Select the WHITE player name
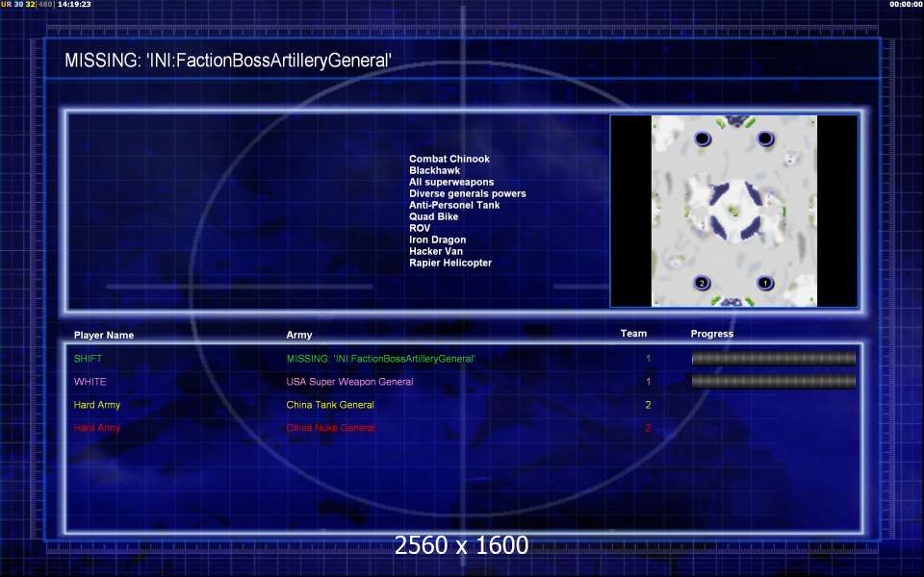The height and width of the screenshot is (577, 924). pos(90,382)
